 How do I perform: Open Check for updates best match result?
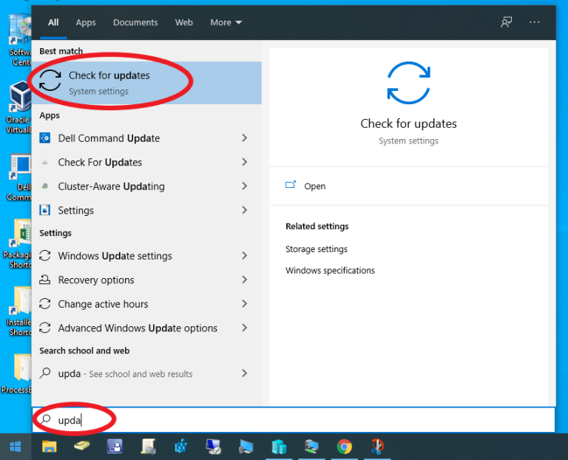[x=109, y=82]
